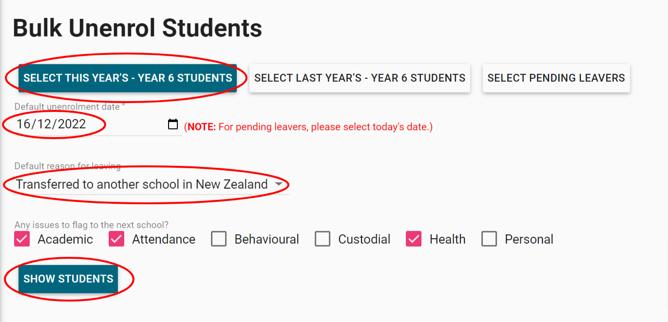Open the calendar date picker icon
This screenshot has width=668, height=322.
tap(173, 124)
